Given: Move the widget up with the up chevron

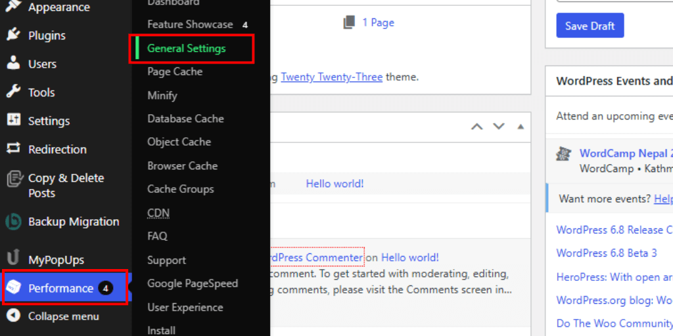Looking at the screenshot, I should tap(477, 127).
